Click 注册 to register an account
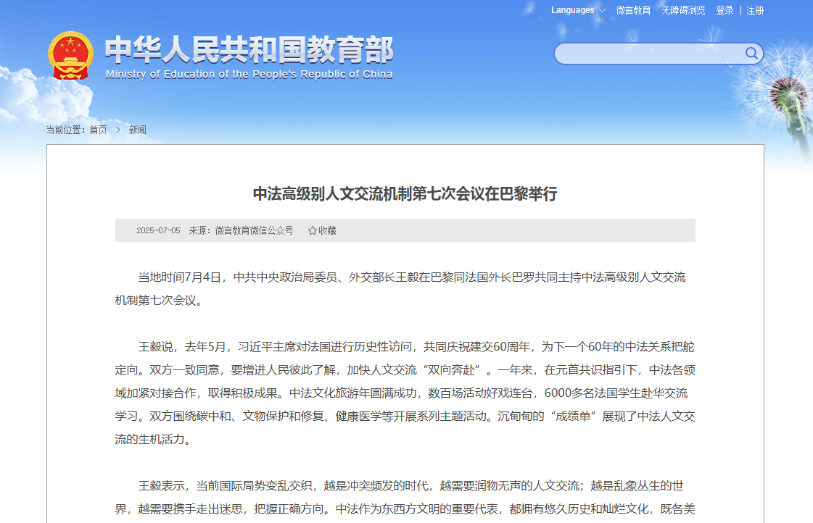Screen dimensions: 813x523 (755, 10)
